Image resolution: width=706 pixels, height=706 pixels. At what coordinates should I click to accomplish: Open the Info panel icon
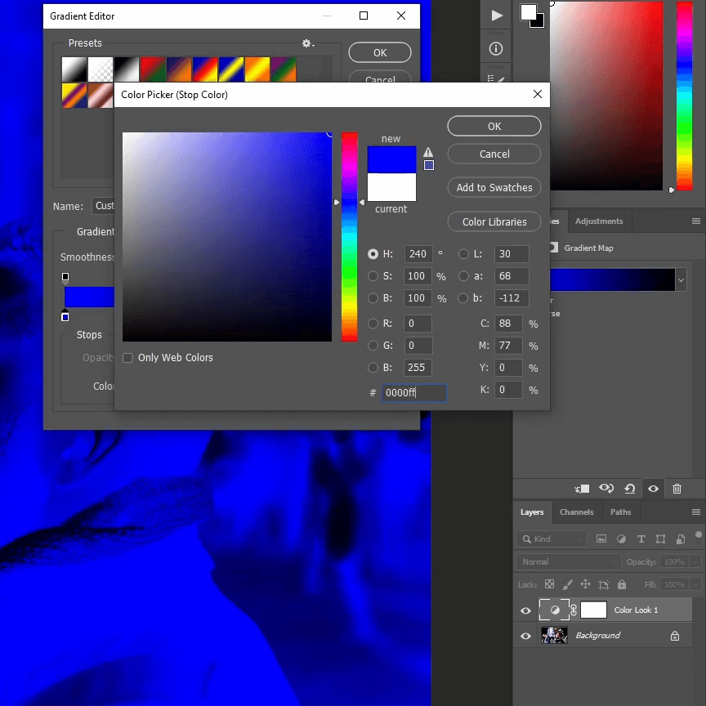[496, 49]
